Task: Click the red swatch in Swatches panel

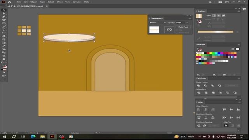Action: pyautogui.click(x=208, y=53)
